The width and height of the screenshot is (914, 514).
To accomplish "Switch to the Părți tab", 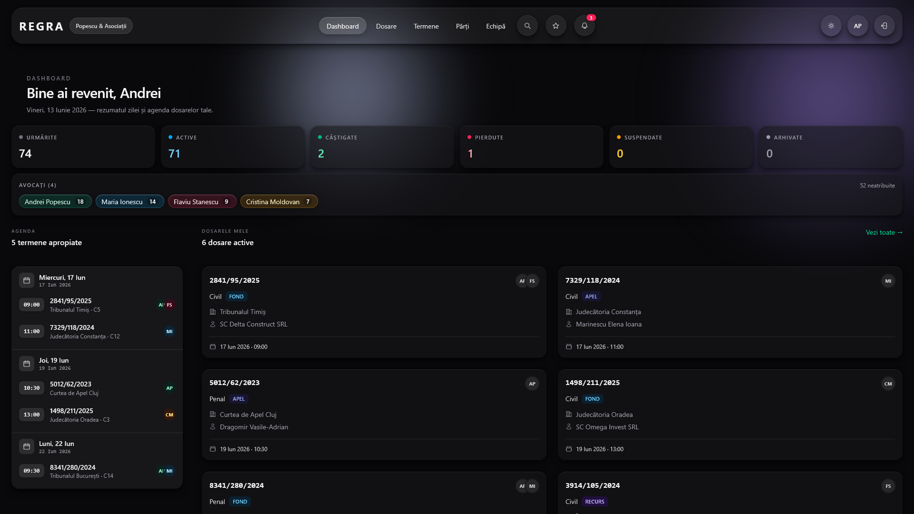I will pyautogui.click(x=462, y=26).
